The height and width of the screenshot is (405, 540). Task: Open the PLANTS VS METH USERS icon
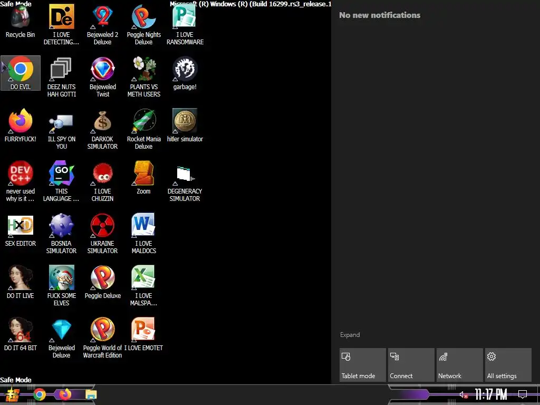click(143, 77)
